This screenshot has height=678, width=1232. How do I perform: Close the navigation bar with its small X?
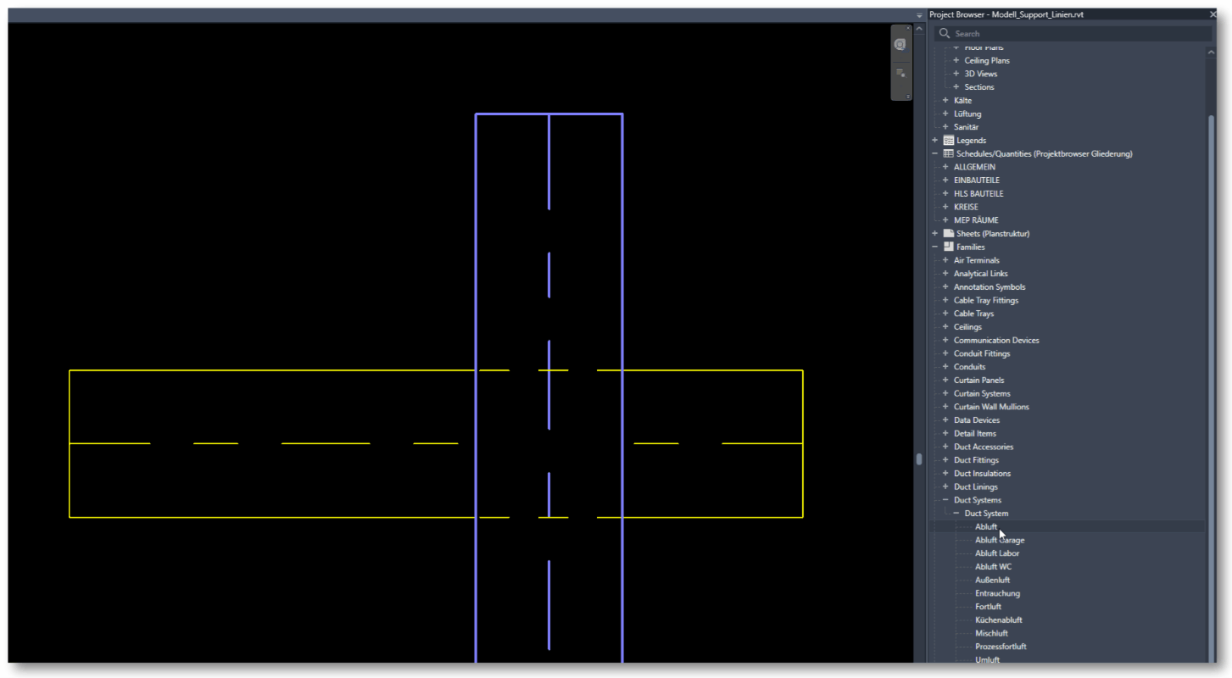(906, 29)
